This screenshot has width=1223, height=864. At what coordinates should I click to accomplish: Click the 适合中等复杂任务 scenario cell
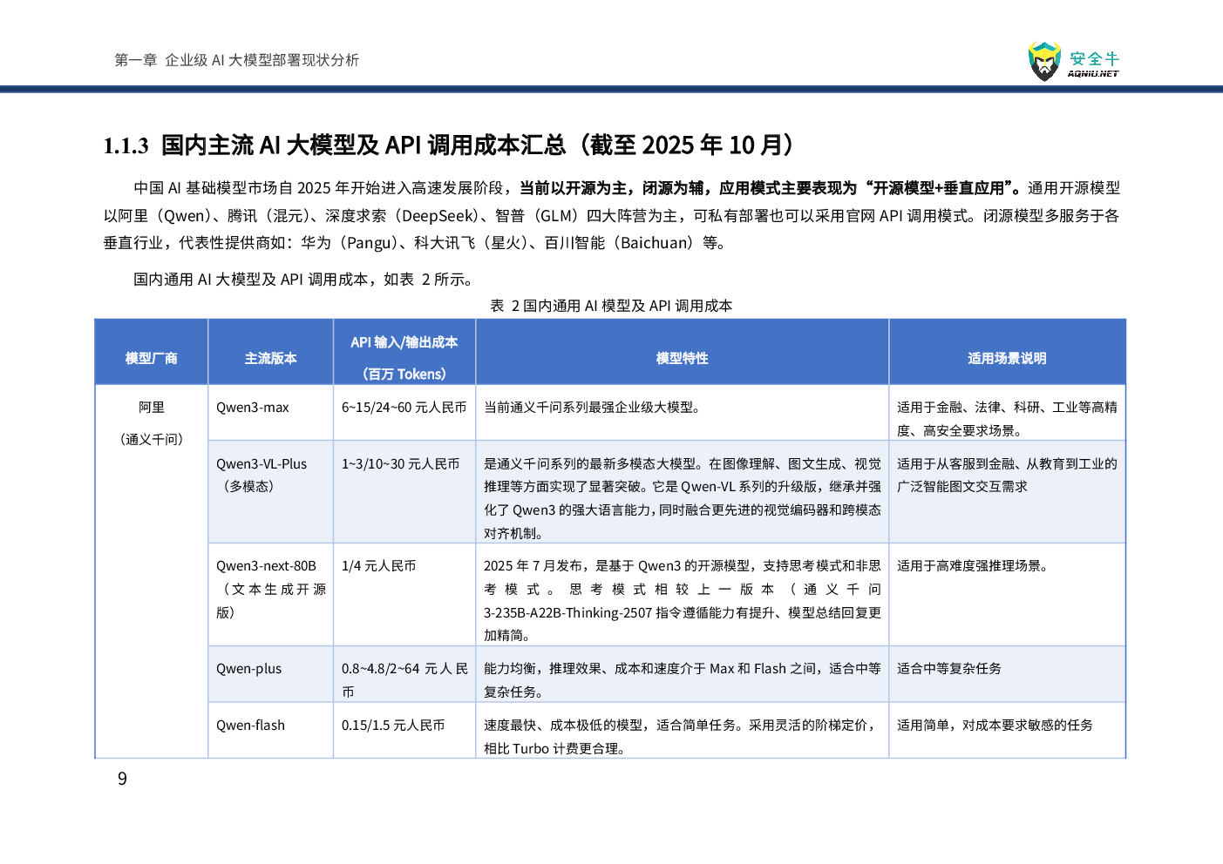coord(949,669)
